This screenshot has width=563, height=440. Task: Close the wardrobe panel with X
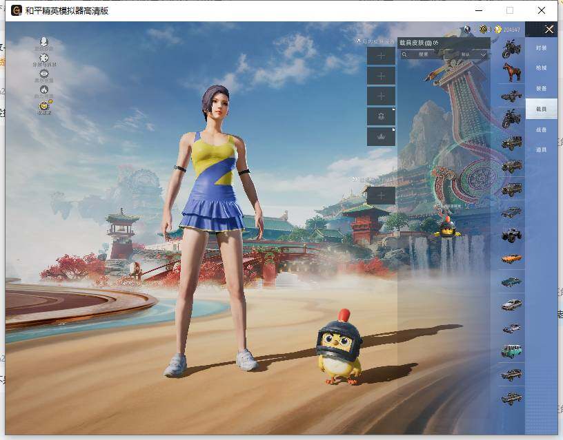549,29
